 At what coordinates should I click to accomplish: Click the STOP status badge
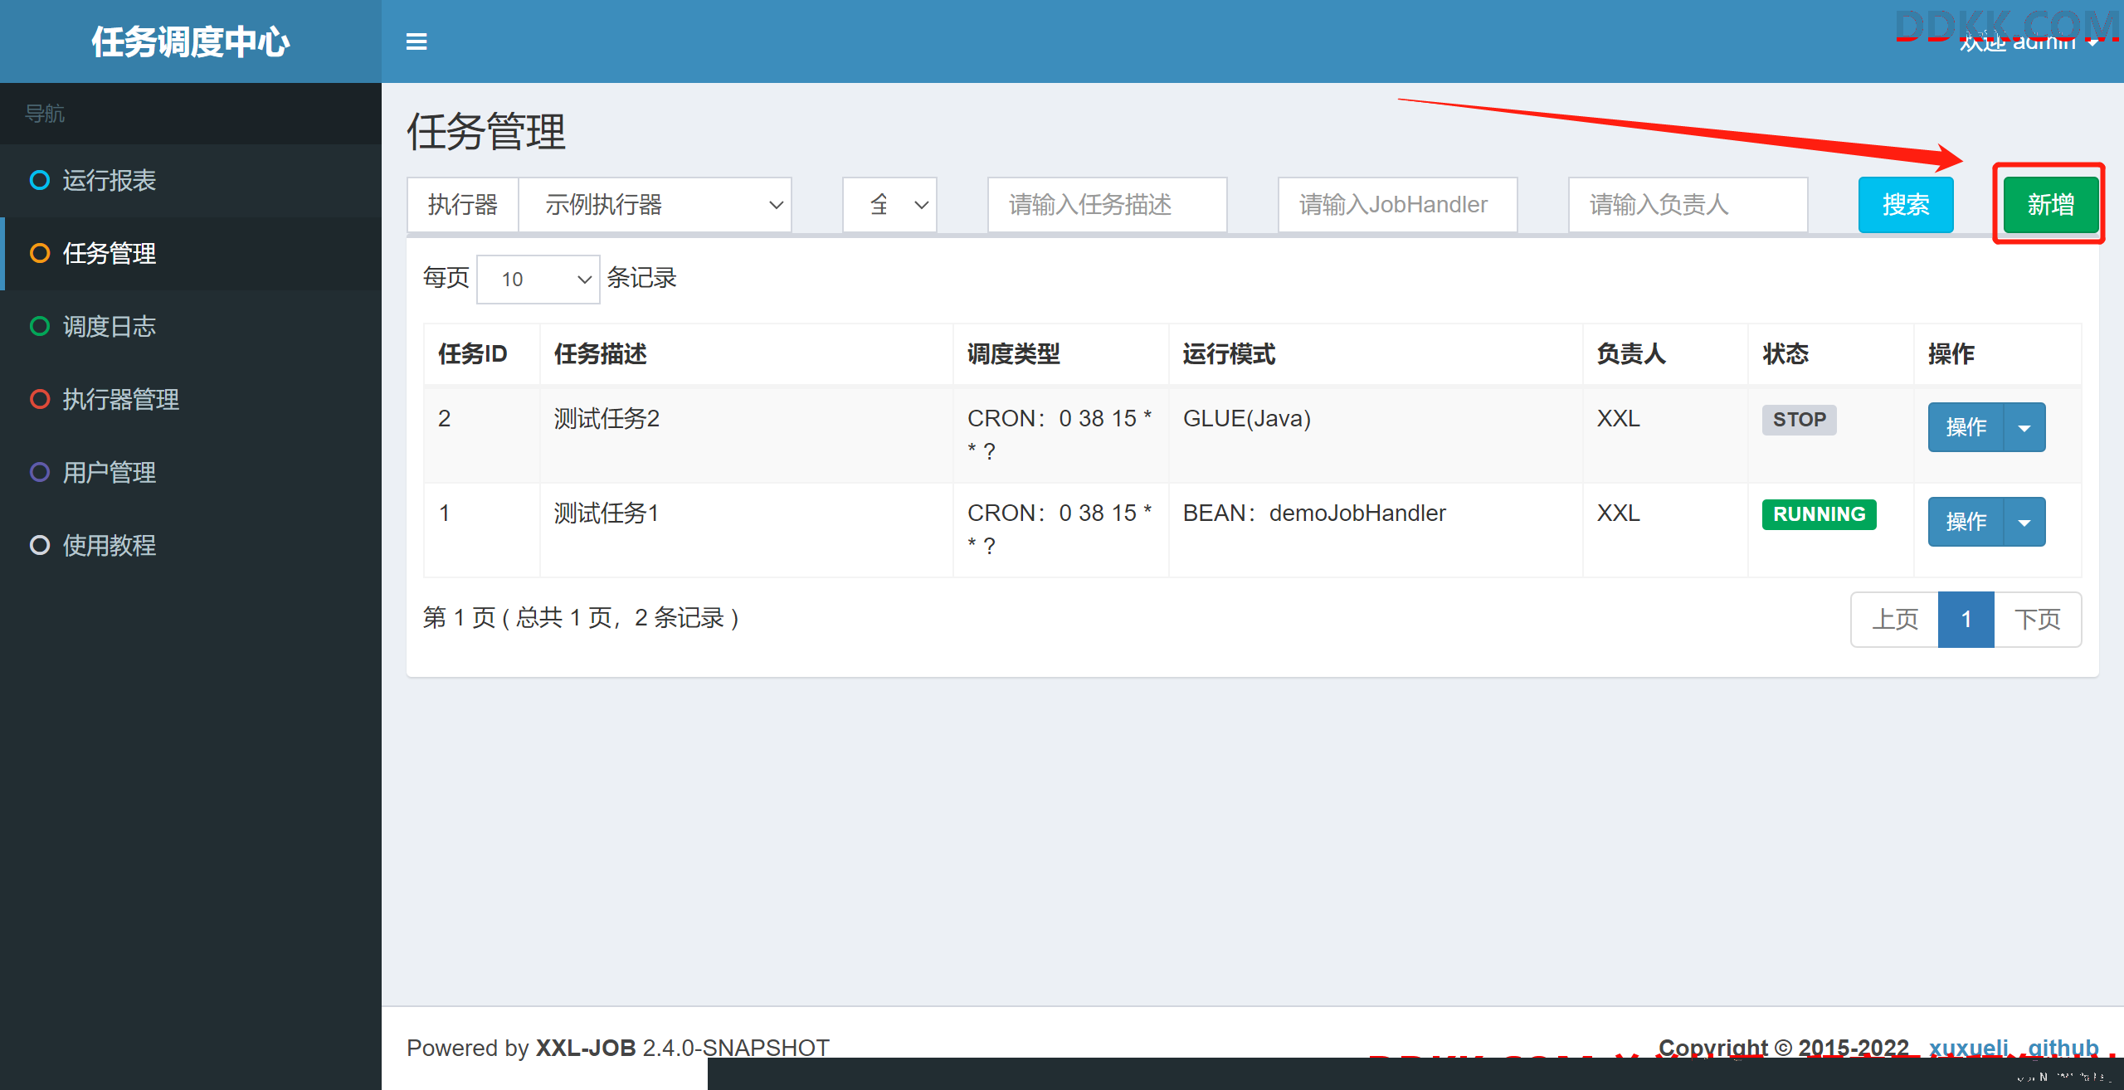[x=1800, y=420]
